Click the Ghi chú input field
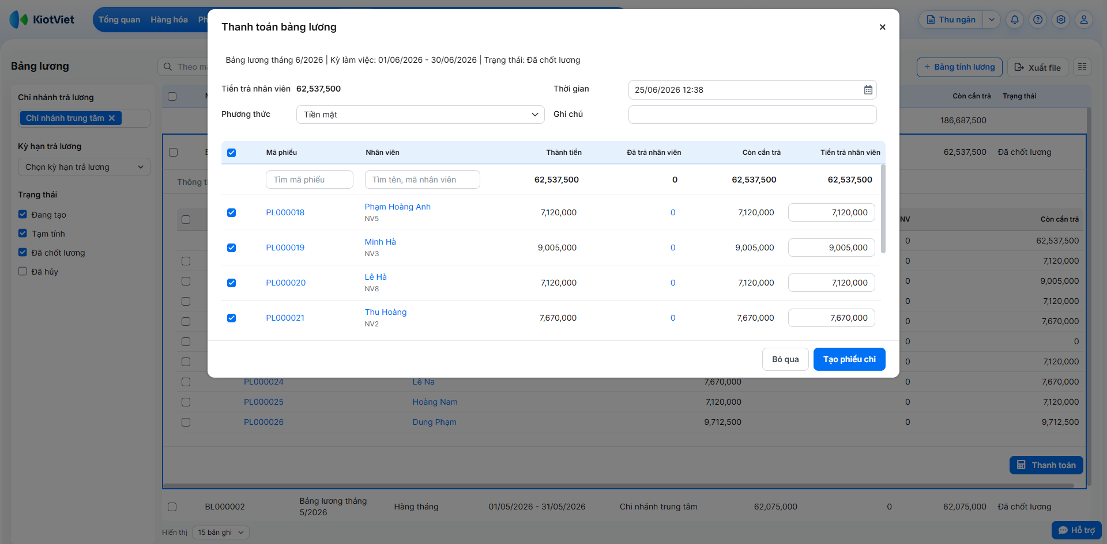This screenshot has height=544, width=1107. 752,115
